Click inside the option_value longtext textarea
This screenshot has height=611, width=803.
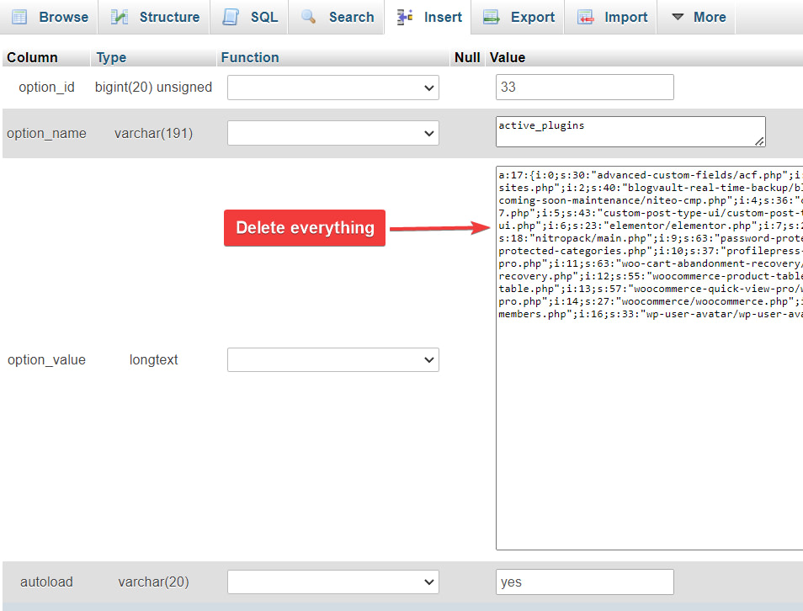[648, 353]
